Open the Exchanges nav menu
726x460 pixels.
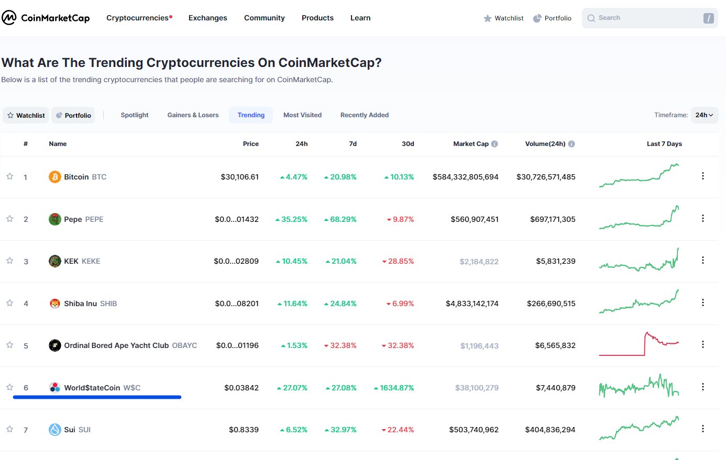click(x=208, y=18)
